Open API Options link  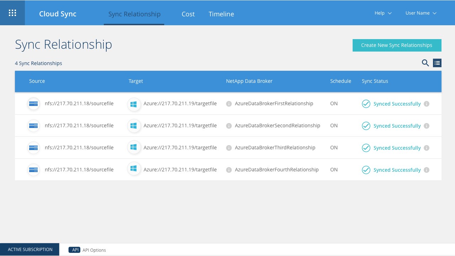click(x=94, y=250)
